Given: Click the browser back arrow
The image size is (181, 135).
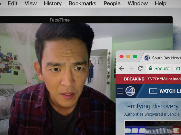Looking at the screenshot, I should pyautogui.click(x=122, y=68).
